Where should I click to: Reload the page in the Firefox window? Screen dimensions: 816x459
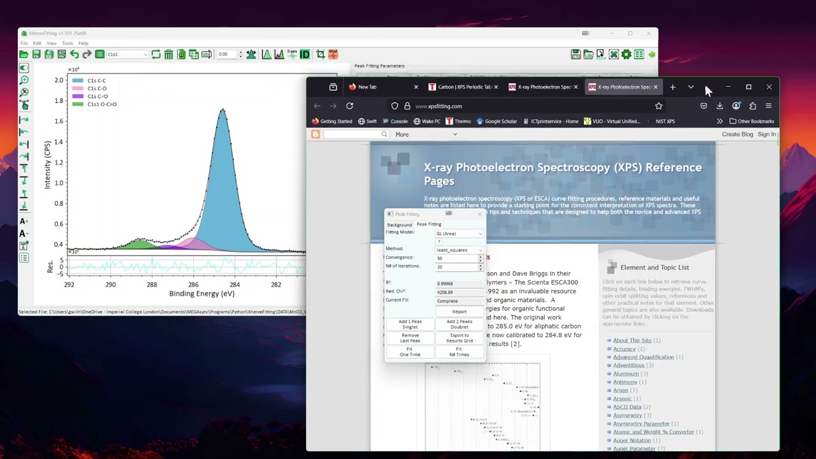[x=349, y=106]
